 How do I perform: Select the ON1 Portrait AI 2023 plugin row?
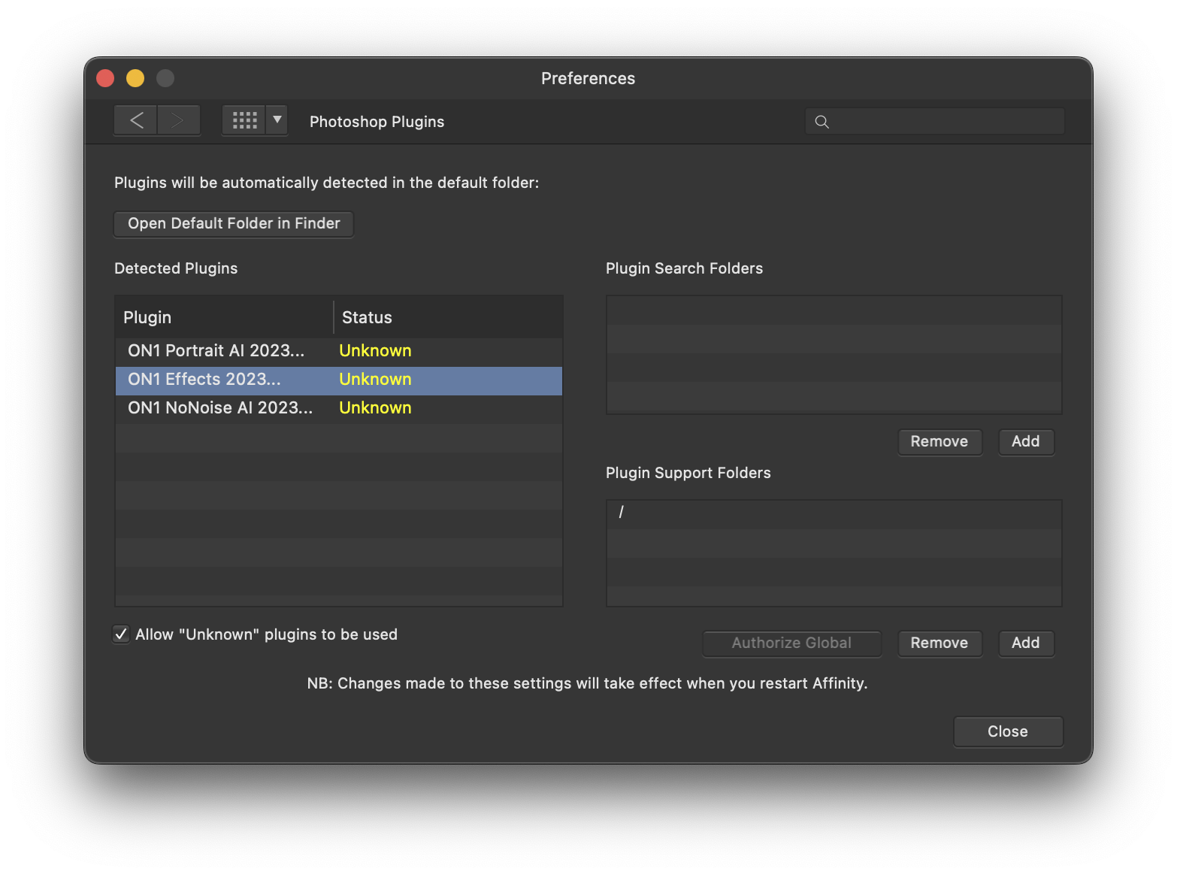click(339, 351)
